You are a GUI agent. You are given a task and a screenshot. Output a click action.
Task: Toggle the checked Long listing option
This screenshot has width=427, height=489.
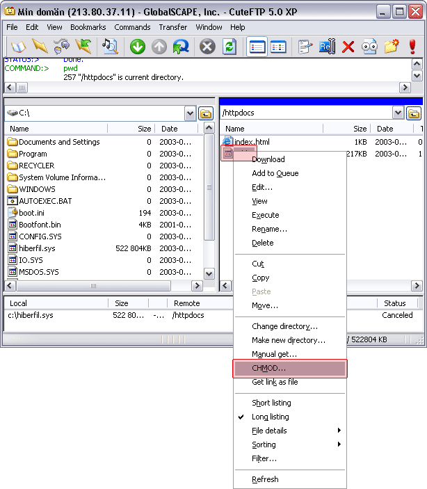(270, 417)
